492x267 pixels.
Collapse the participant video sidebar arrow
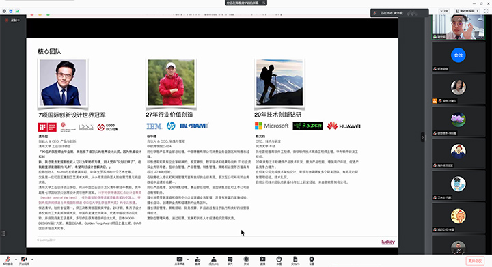click(423, 137)
